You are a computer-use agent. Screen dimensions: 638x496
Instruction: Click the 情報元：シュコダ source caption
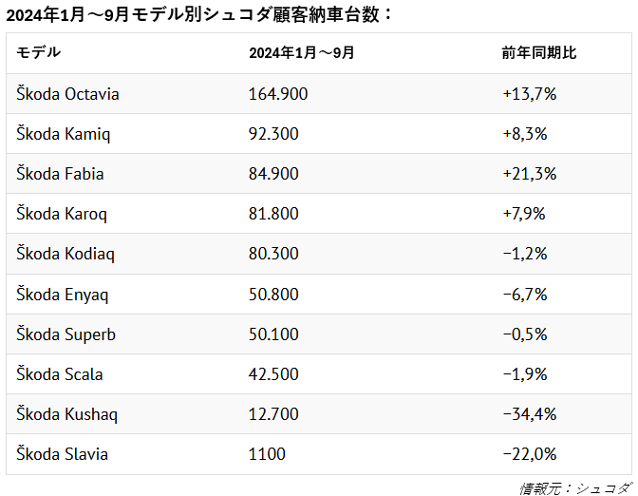pyautogui.click(x=575, y=487)
